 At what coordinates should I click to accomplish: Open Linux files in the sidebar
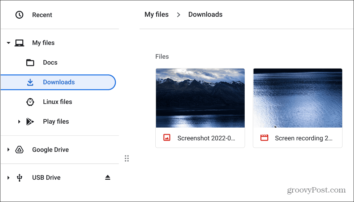click(57, 102)
